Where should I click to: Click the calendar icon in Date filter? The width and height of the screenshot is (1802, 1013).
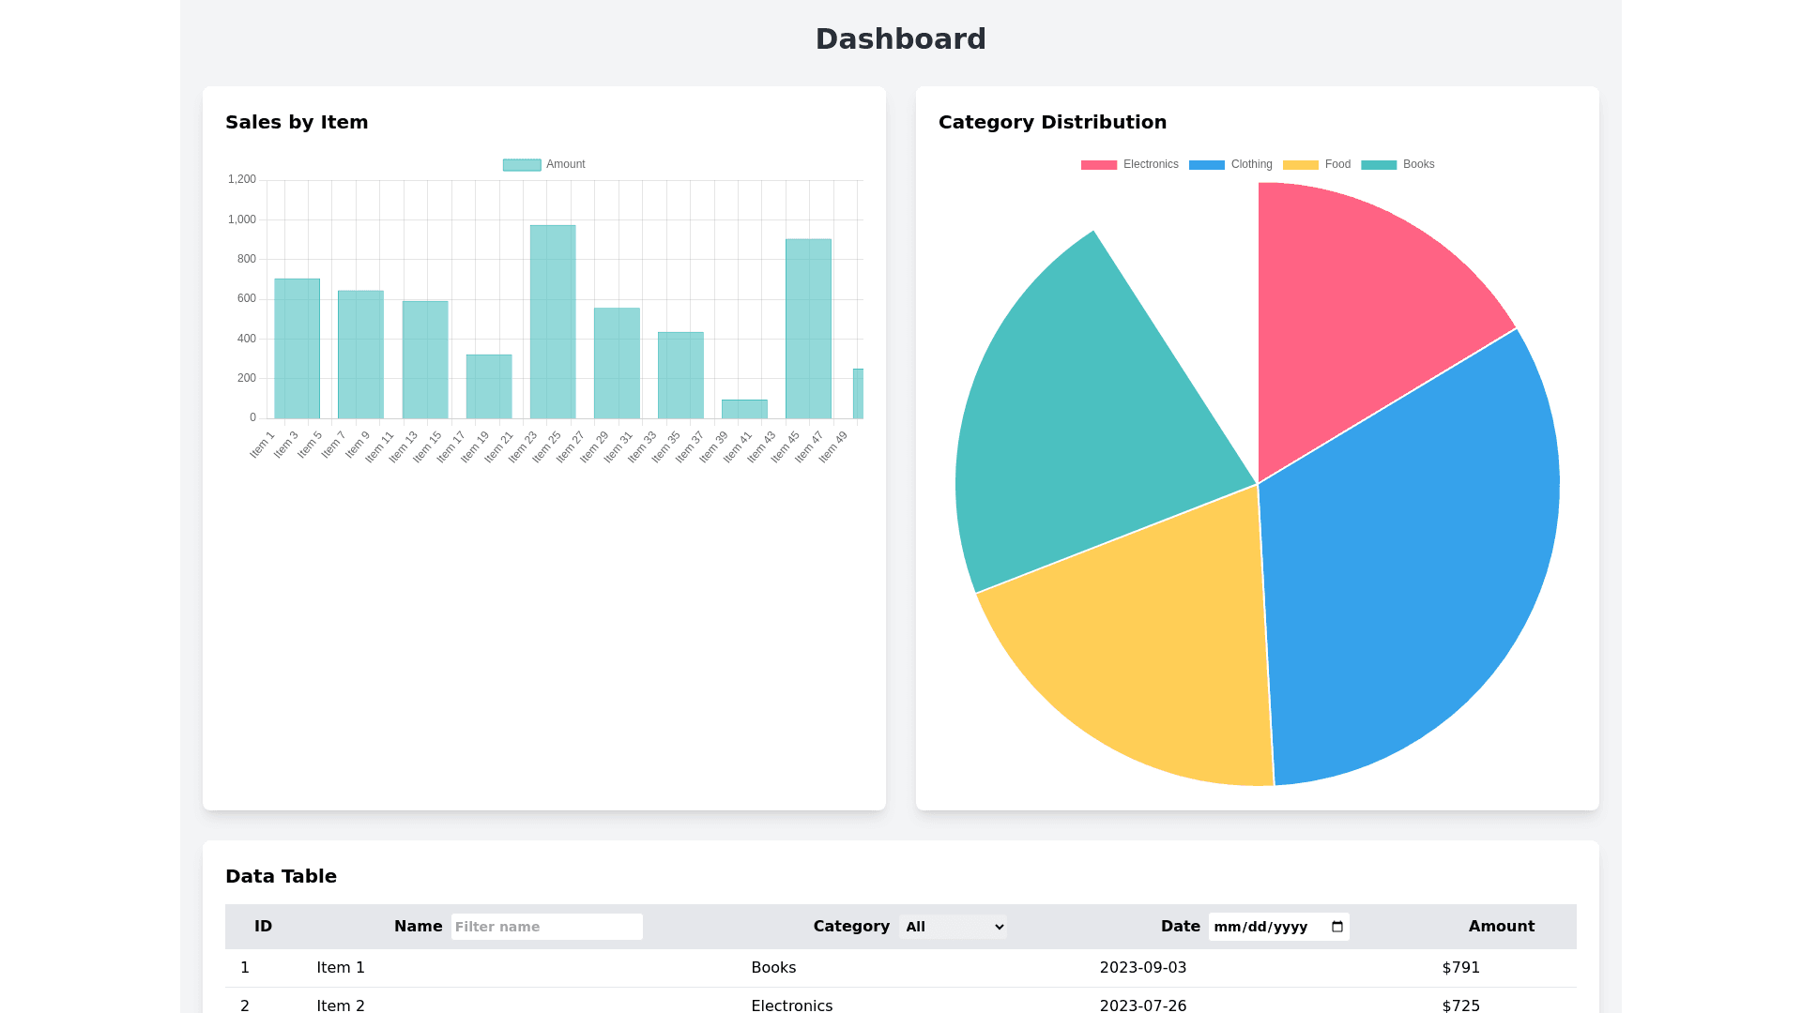point(1337,927)
